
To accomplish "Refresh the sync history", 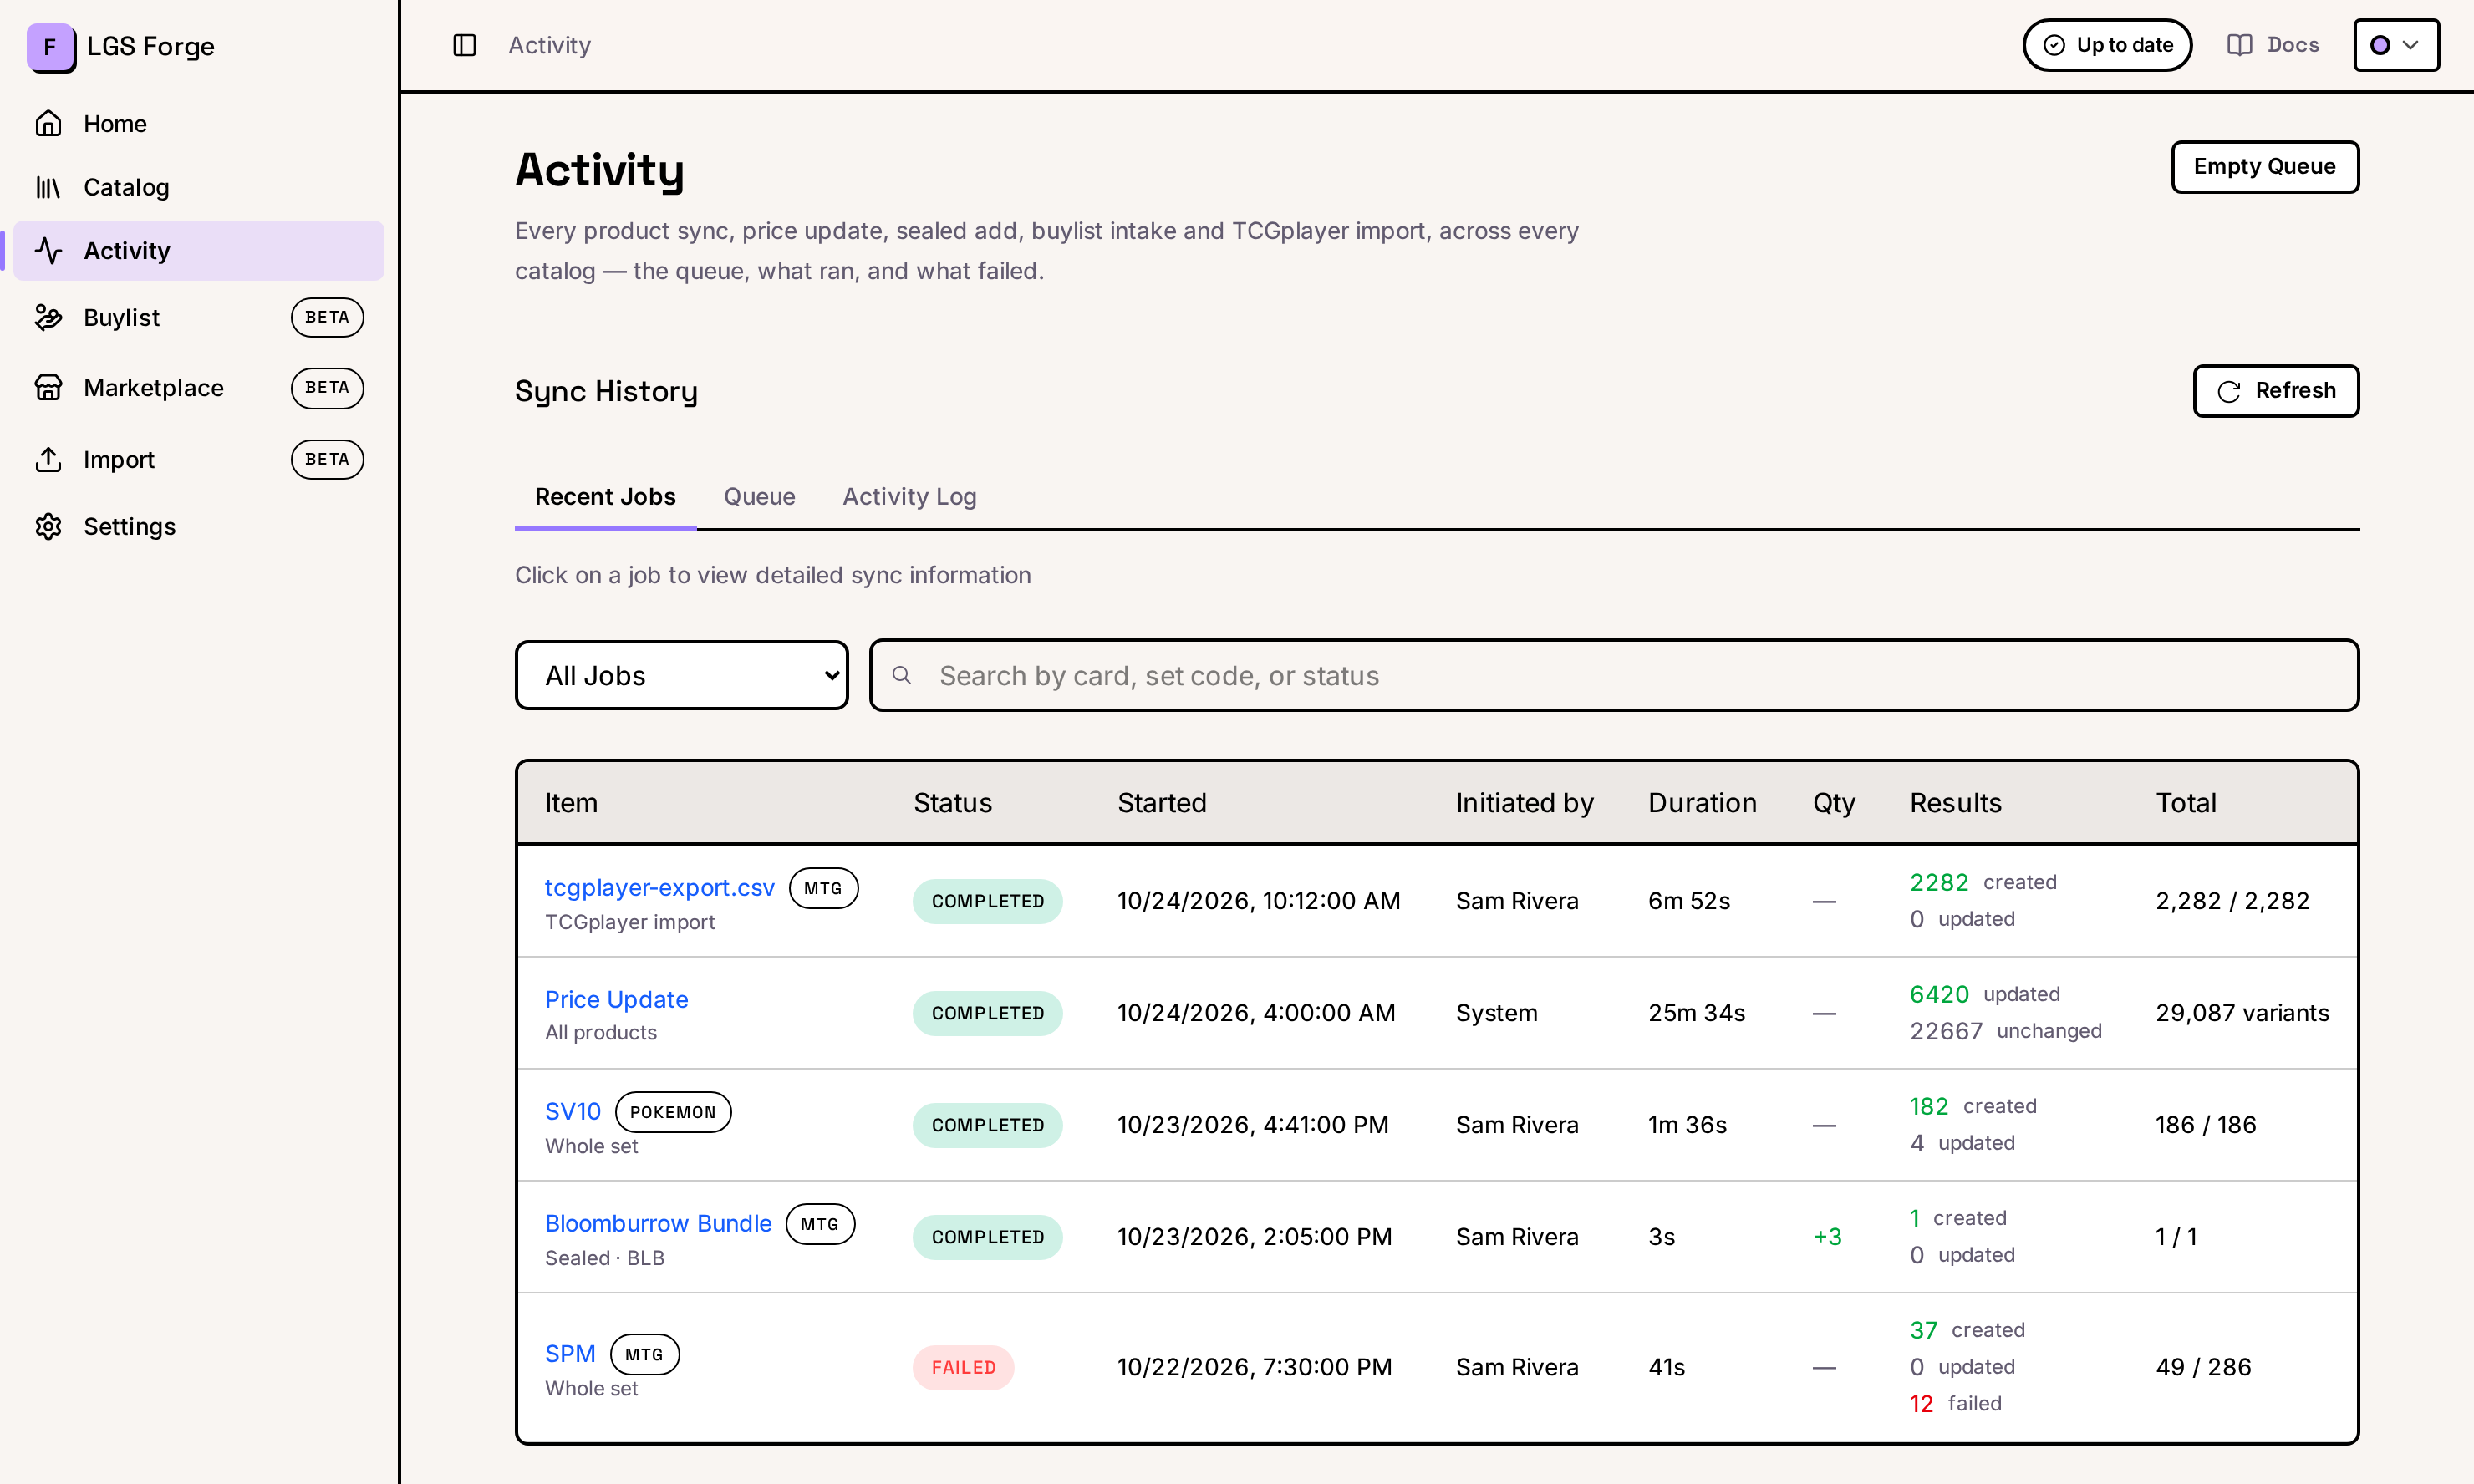I will pos(2275,391).
